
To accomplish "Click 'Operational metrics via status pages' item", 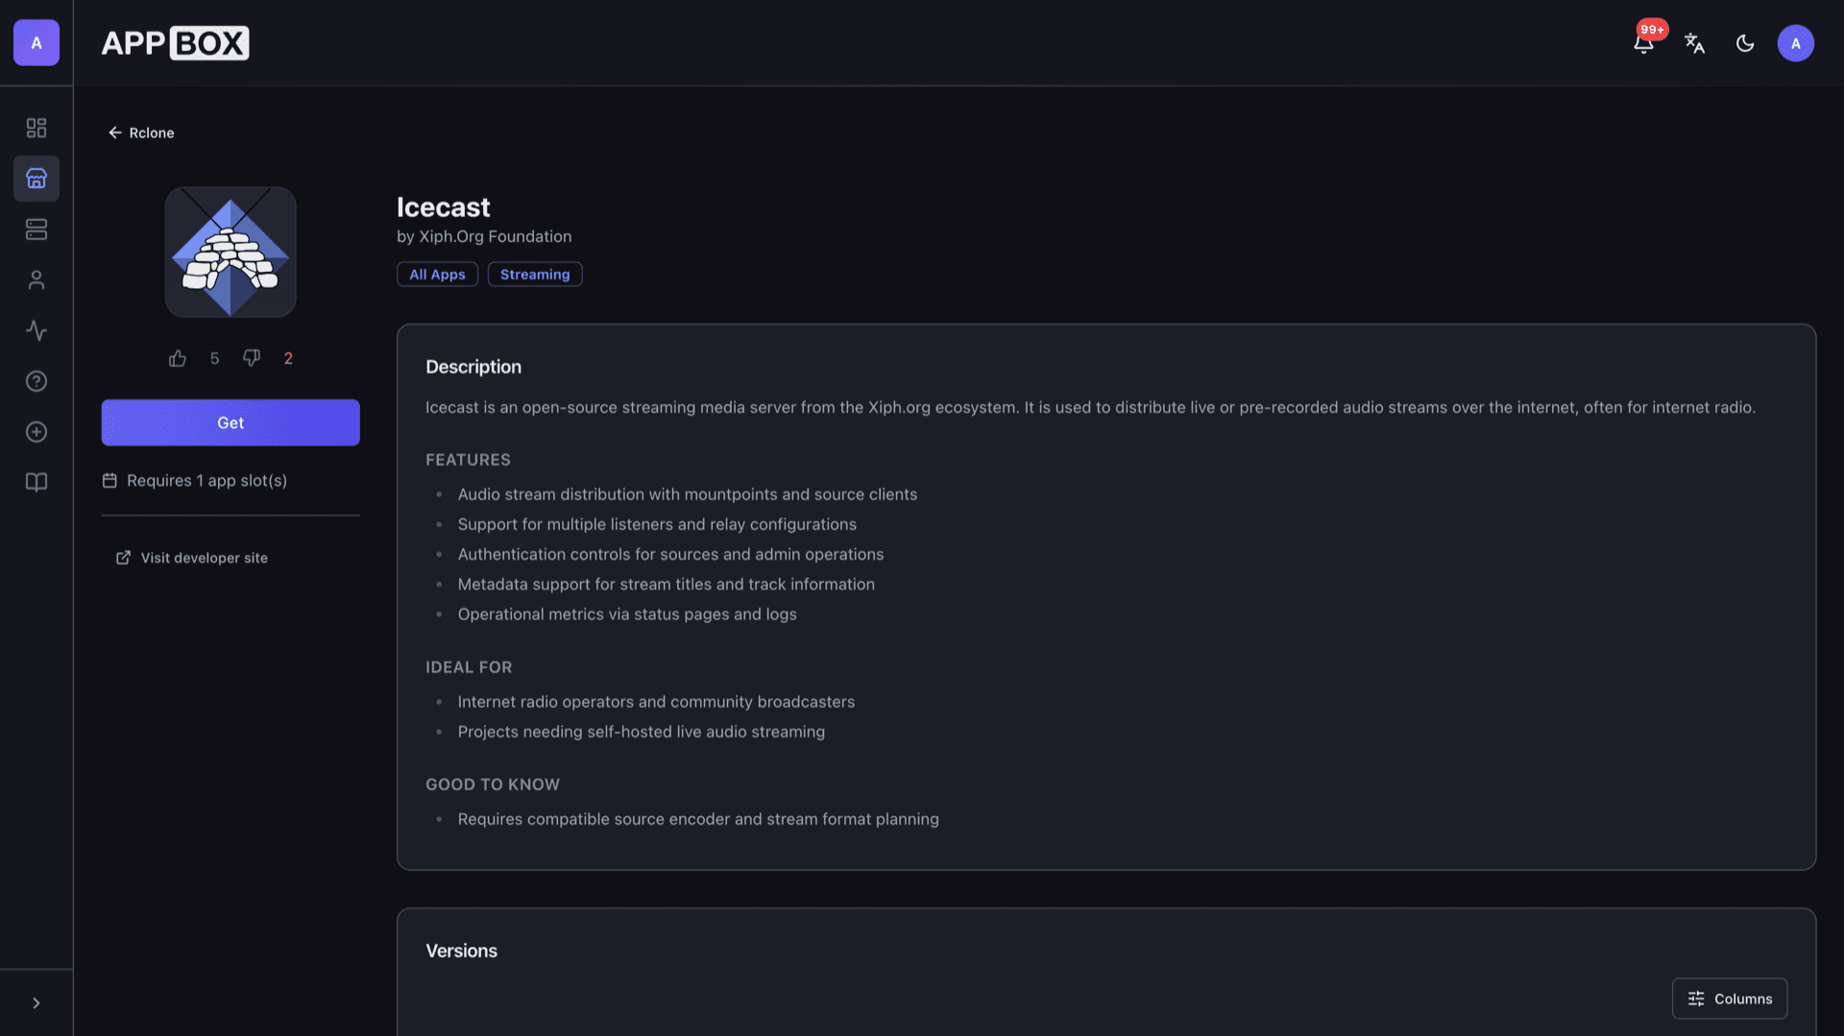I will pos(627,614).
